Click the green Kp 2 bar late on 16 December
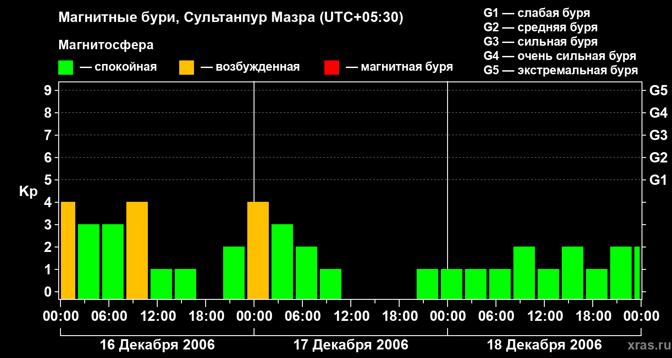Viewport: 672px width, 358px height. [x=234, y=273]
